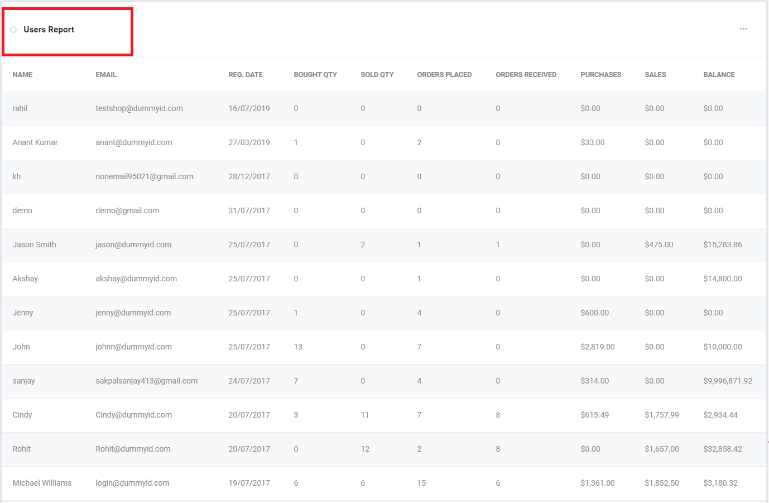Click Anant Kumar's $33.00 purchases value
The height and width of the screenshot is (503, 769).
click(593, 143)
